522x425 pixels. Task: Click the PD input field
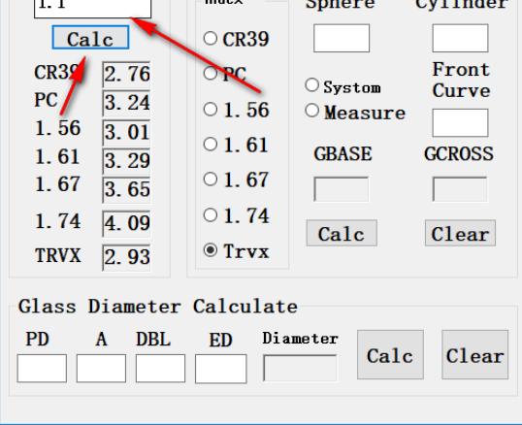[42, 369]
